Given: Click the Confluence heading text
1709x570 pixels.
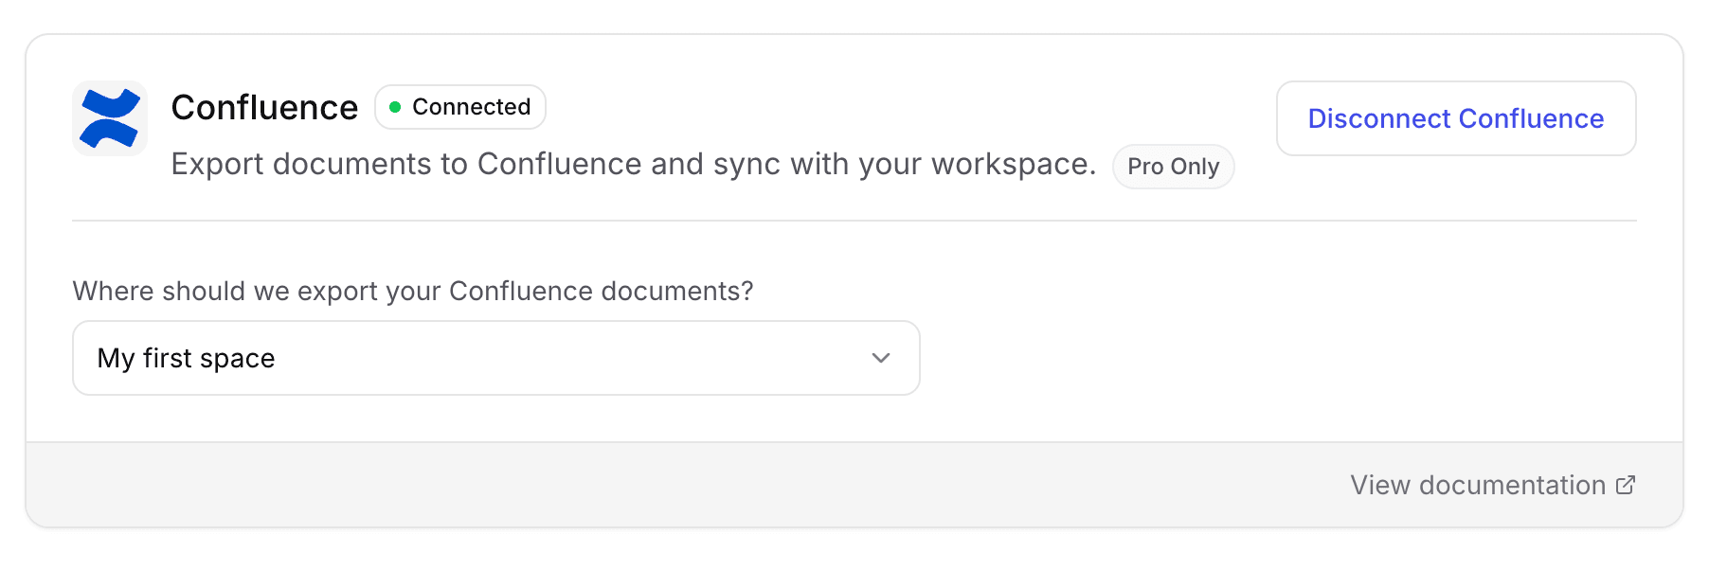Looking at the screenshot, I should pyautogui.click(x=264, y=107).
